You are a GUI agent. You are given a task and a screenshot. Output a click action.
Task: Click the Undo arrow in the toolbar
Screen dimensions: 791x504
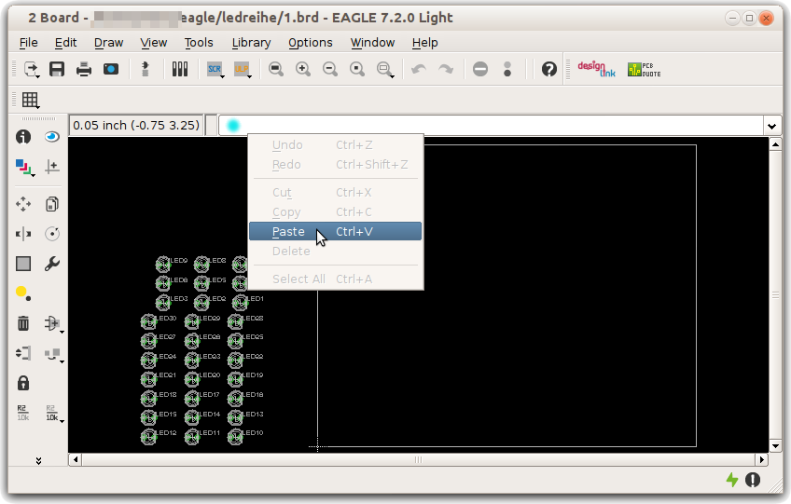pyautogui.click(x=419, y=69)
